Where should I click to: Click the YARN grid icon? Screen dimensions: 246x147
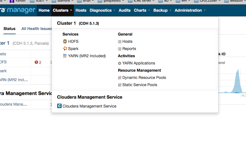click(65, 56)
